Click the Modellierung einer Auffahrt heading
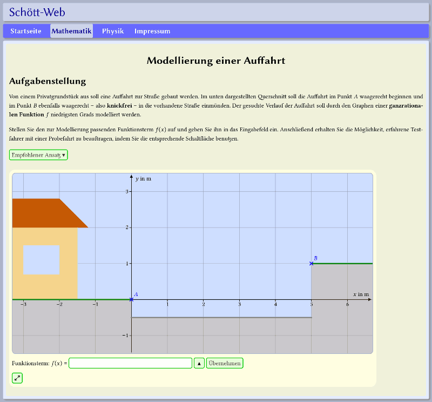The width and height of the screenshot is (432, 402). 216,61
